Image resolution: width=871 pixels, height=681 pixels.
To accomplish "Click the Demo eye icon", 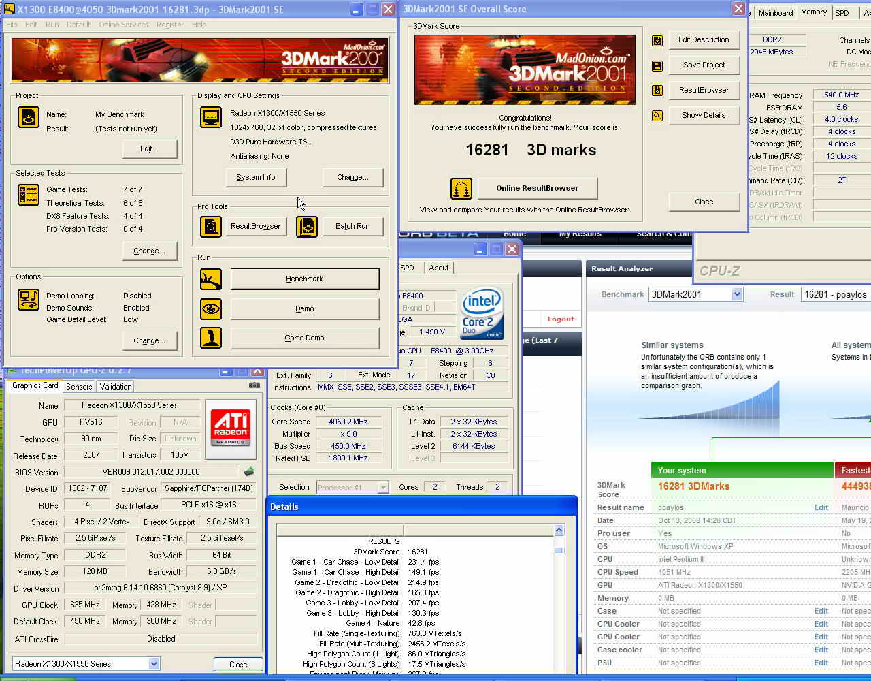I will click(211, 309).
